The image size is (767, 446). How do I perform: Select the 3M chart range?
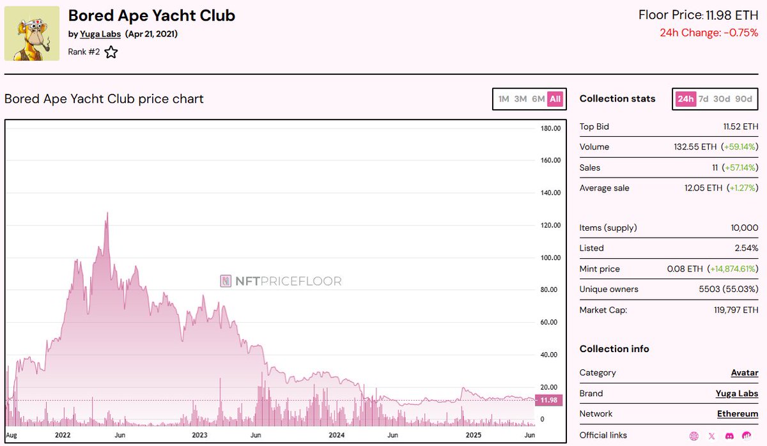tap(521, 99)
